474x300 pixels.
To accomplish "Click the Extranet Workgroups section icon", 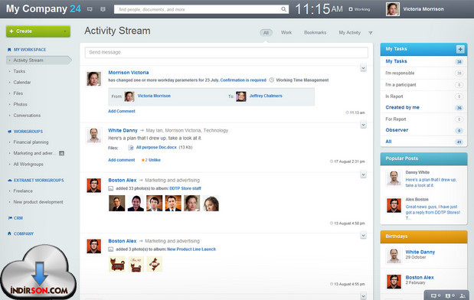I will point(10,181).
